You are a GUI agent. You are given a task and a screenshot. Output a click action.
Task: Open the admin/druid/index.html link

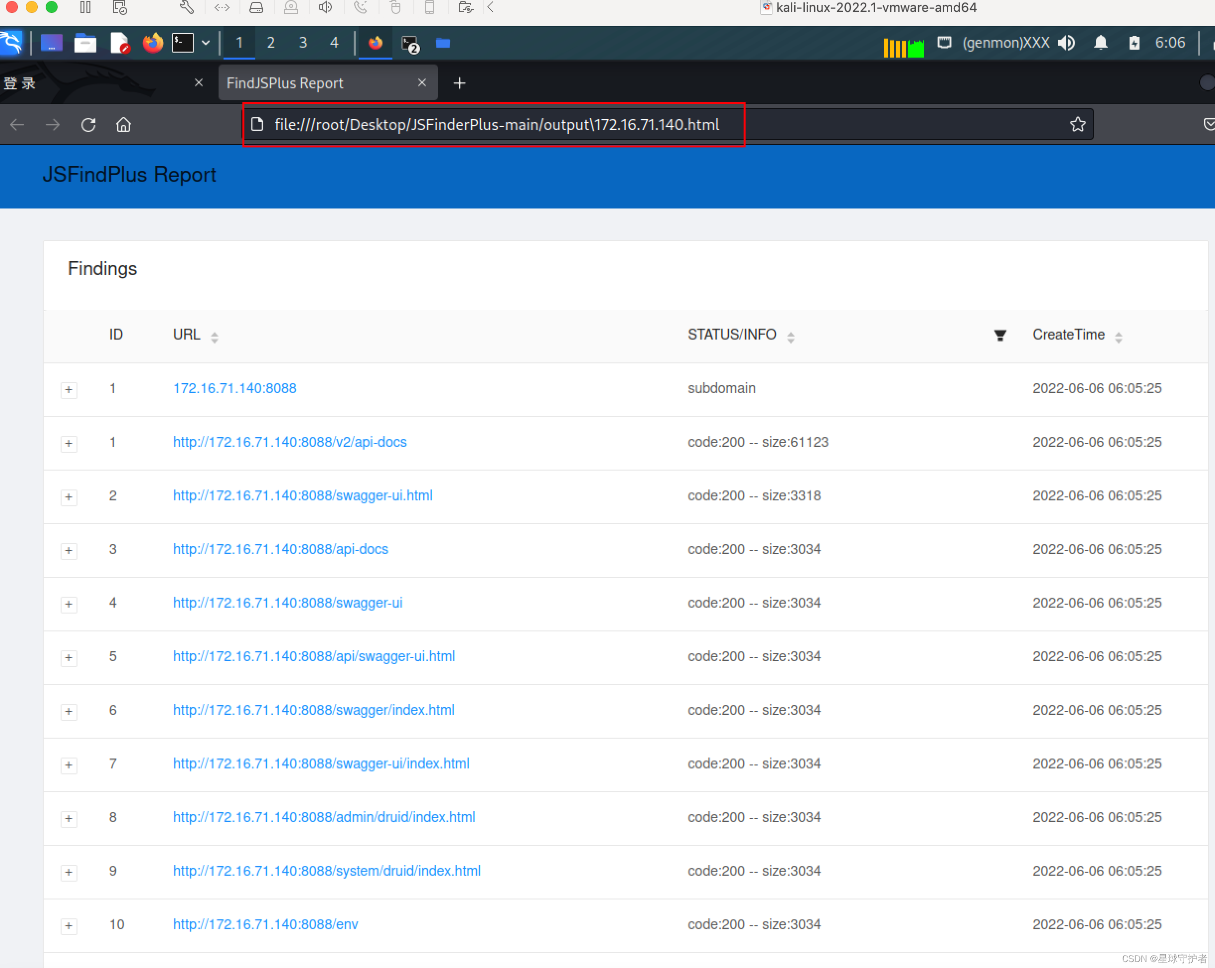click(324, 817)
